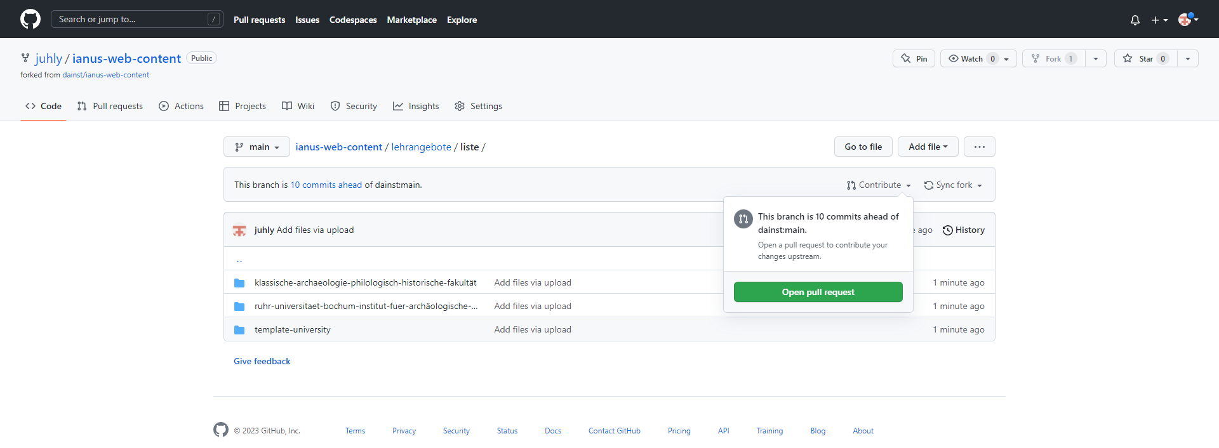Click folder icon of ruhr-universitaet-bochum row

click(239, 306)
